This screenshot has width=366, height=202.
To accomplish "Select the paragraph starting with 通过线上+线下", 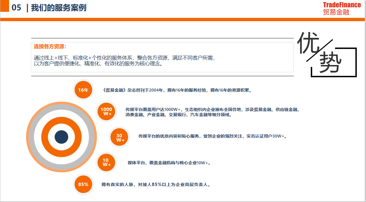I will tap(124, 61).
